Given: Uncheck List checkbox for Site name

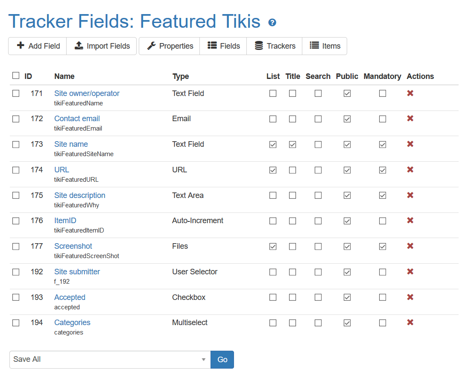Looking at the screenshot, I should coord(273,145).
